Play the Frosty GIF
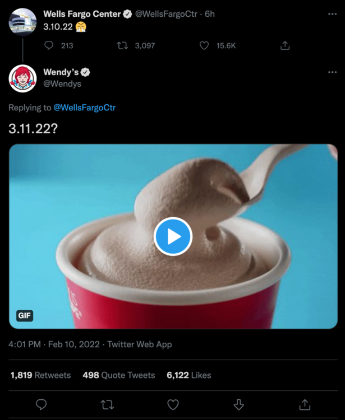Screen dimensions: 345x420 [x=173, y=236]
